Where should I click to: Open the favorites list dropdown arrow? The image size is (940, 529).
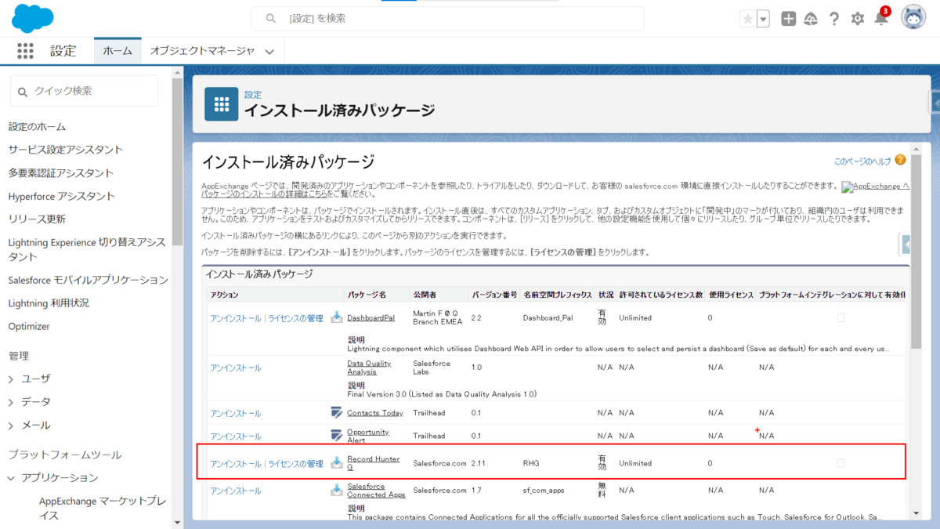point(763,19)
